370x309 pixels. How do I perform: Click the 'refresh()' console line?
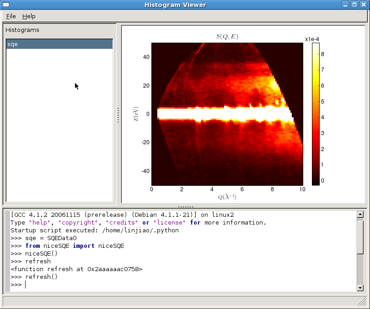34,277
